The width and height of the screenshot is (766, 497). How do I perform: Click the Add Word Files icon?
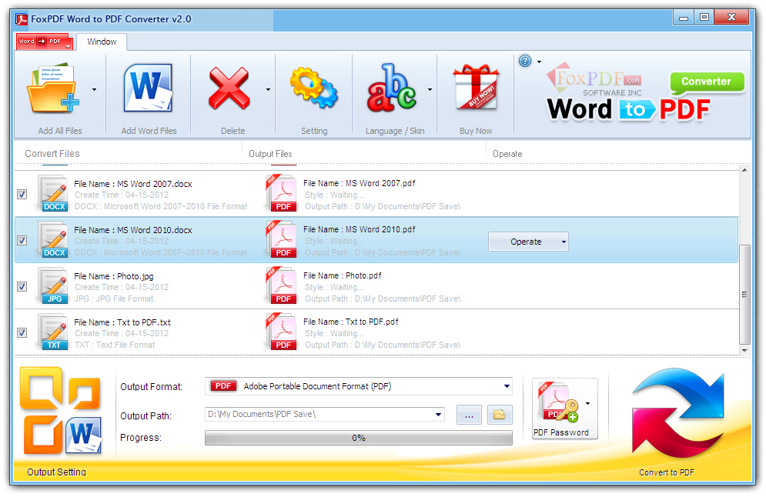click(x=149, y=90)
